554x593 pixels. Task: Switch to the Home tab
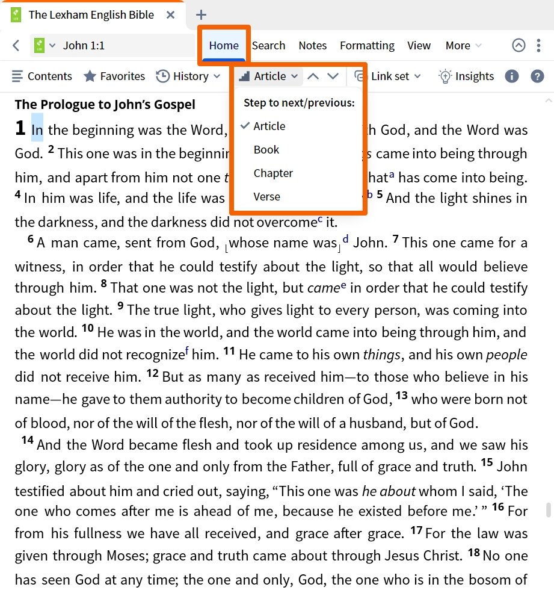(x=224, y=46)
